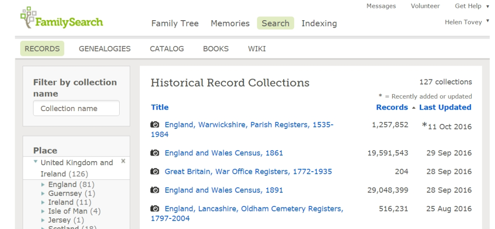Image resolution: width=495 pixels, height=229 pixels.
Task: Open the Messages link
Action: pos(381,6)
